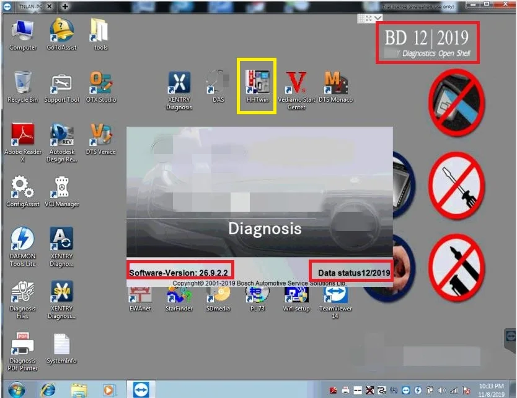Click the volume speaker tray icon
Image resolution: width=517 pixels, height=398 pixels.
pyautogui.click(x=441, y=391)
